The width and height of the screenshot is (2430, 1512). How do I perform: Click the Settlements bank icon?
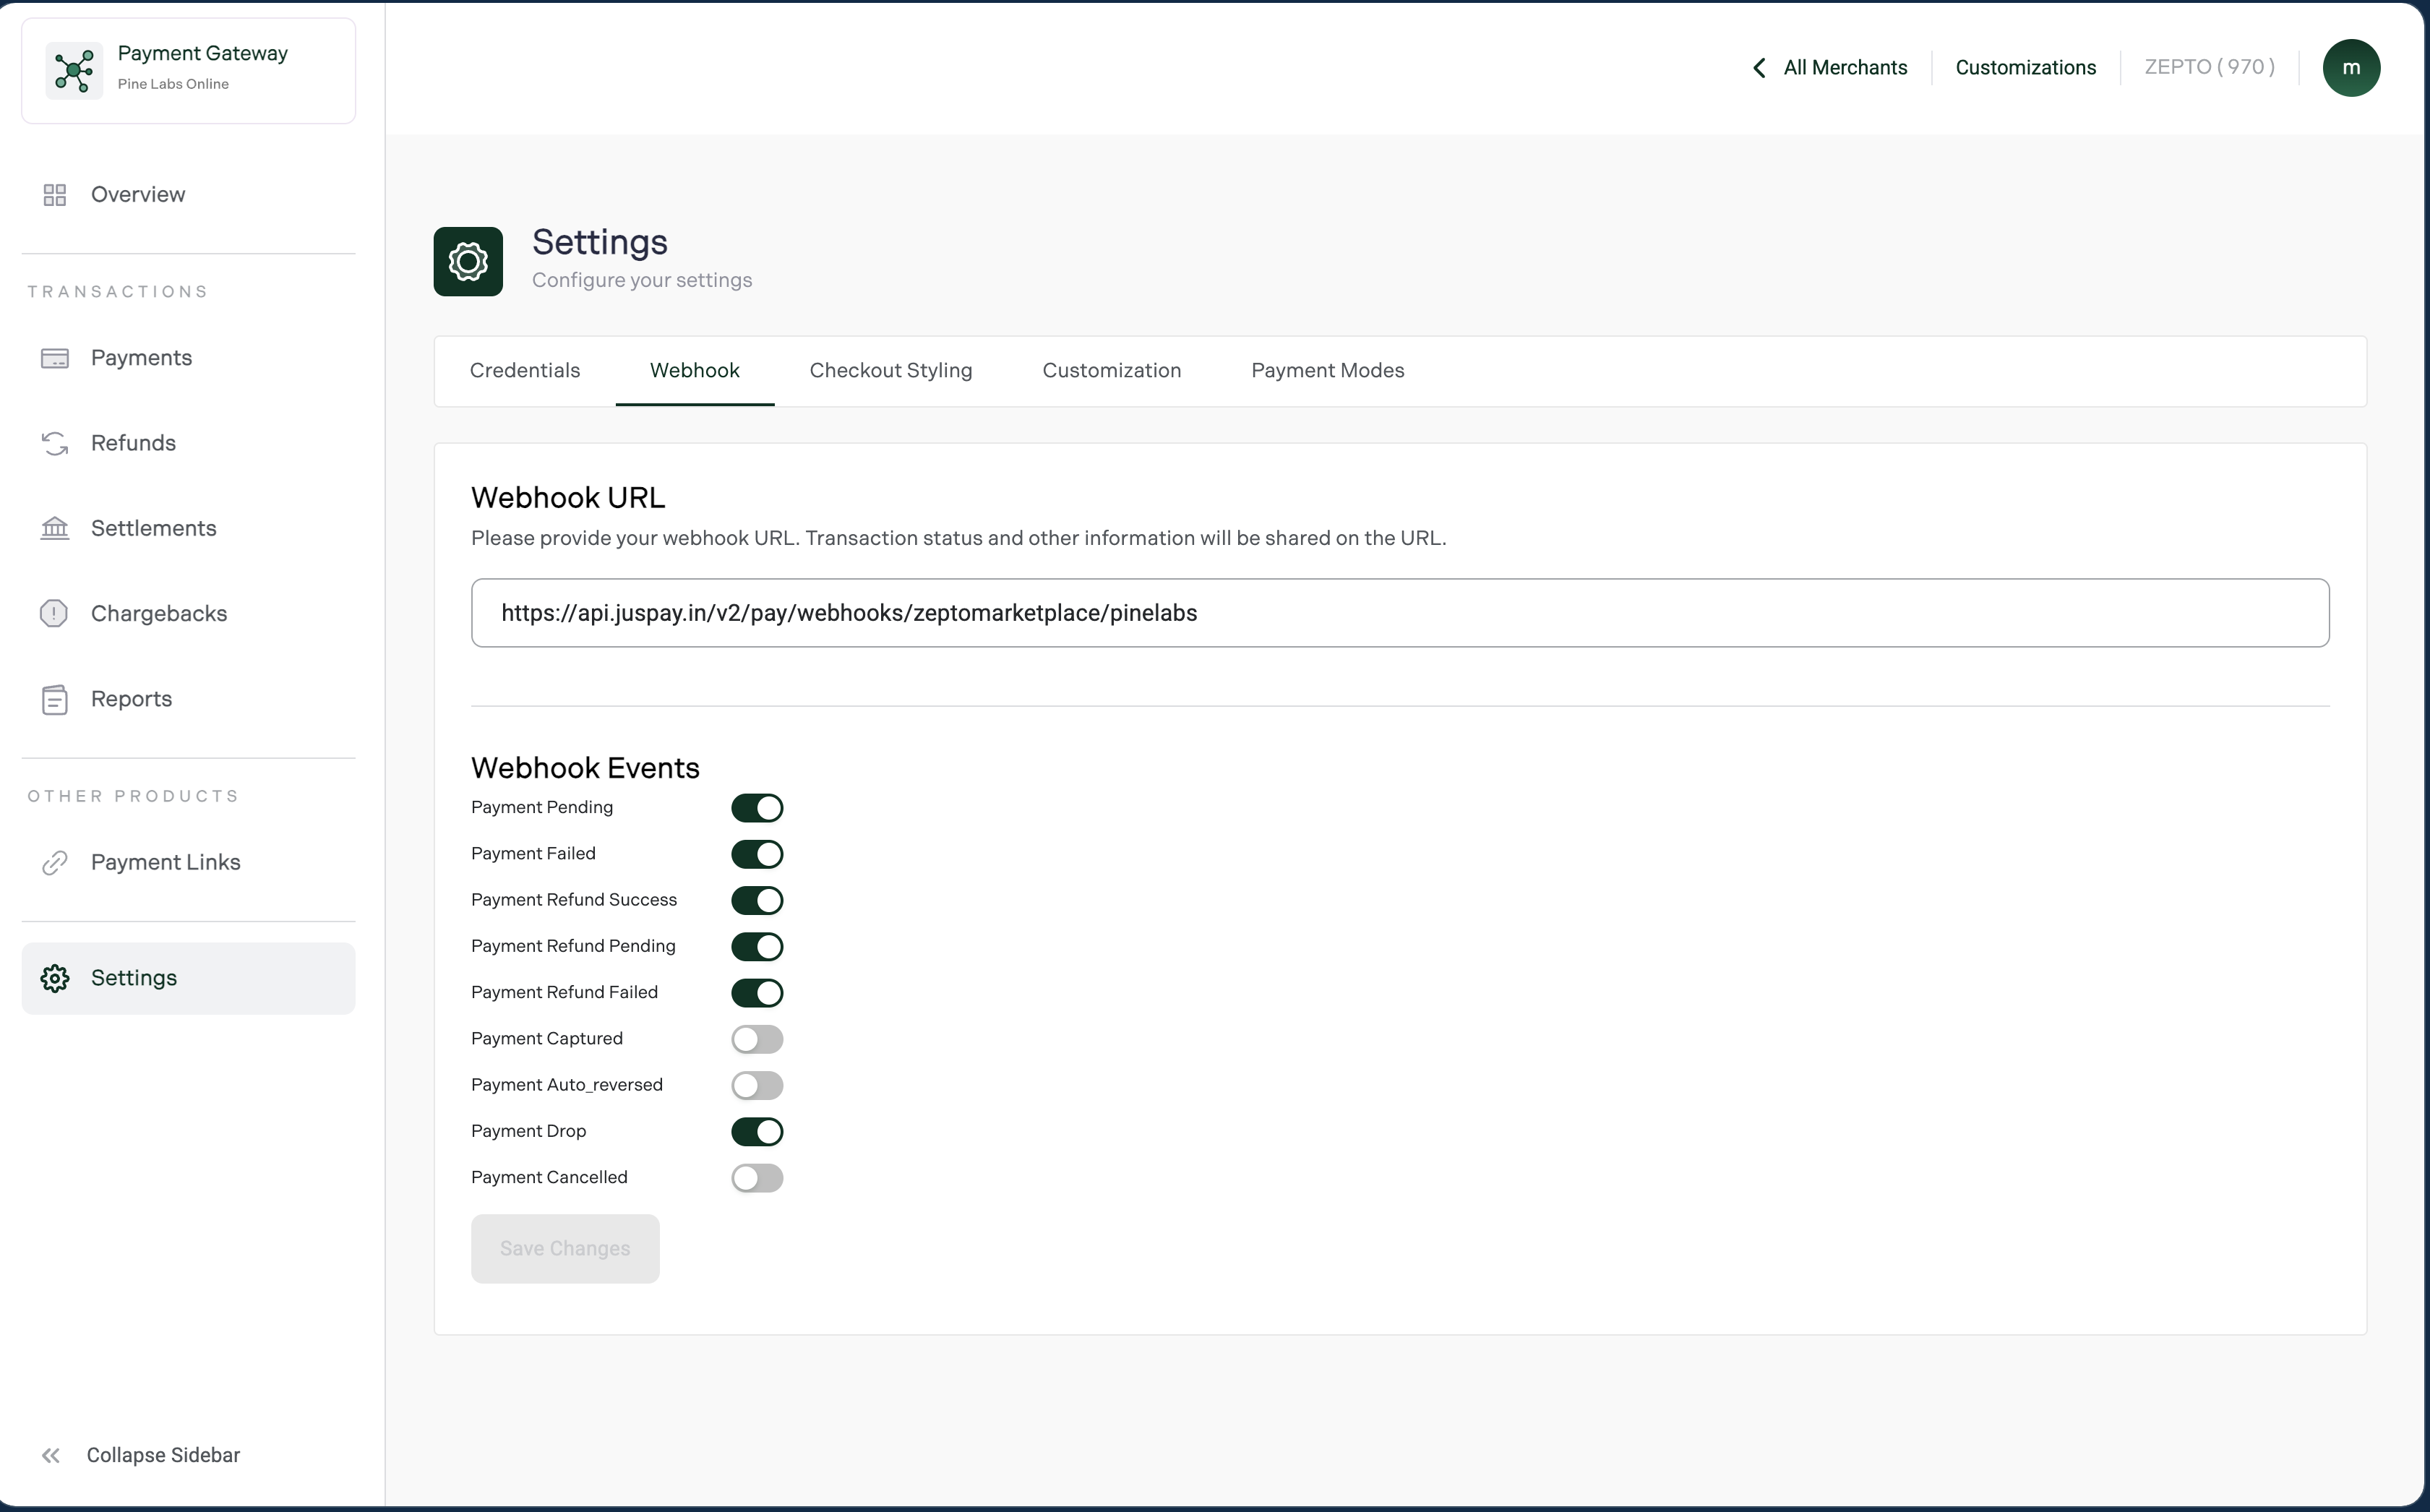[55, 528]
